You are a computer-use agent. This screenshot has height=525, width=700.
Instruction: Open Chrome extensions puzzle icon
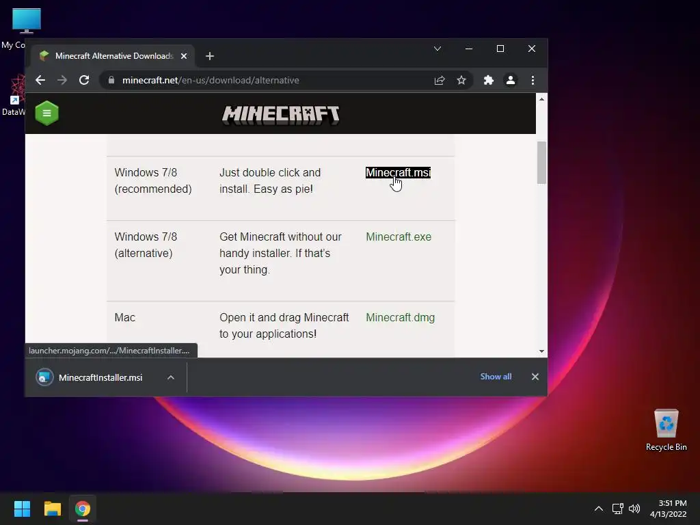(x=489, y=81)
